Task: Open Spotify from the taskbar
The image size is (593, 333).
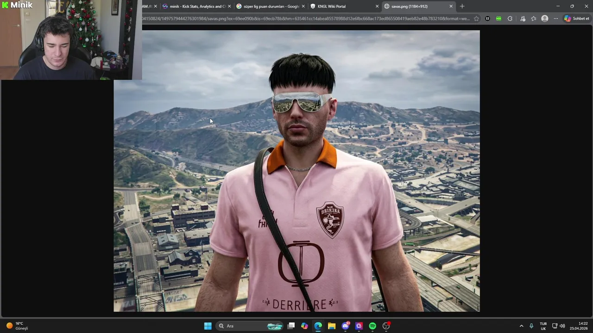Action: pyautogui.click(x=372, y=326)
